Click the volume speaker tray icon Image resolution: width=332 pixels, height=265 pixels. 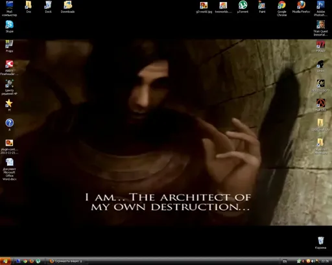(x=313, y=261)
